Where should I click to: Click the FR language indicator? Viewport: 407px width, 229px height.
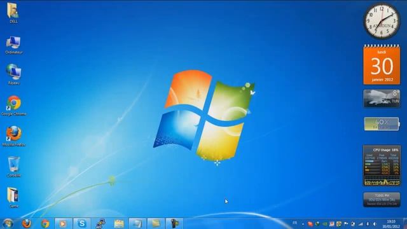click(294, 223)
